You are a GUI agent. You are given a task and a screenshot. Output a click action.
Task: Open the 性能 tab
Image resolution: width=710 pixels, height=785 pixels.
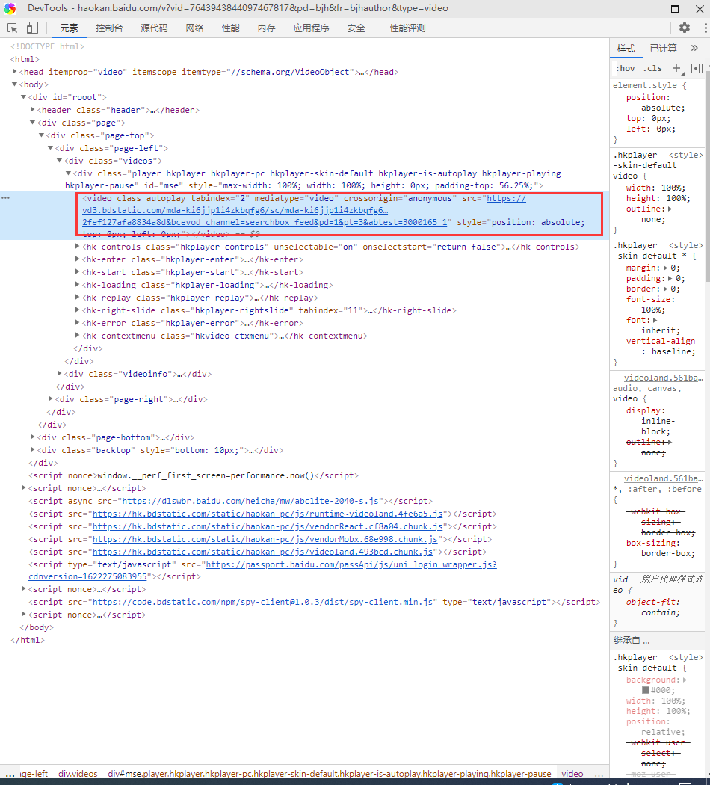coord(231,28)
